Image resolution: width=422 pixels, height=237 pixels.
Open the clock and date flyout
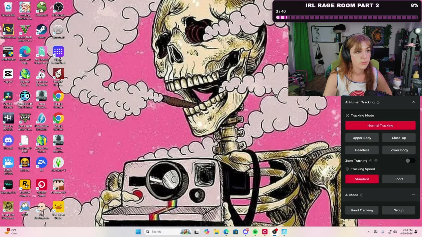click(x=407, y=232)
